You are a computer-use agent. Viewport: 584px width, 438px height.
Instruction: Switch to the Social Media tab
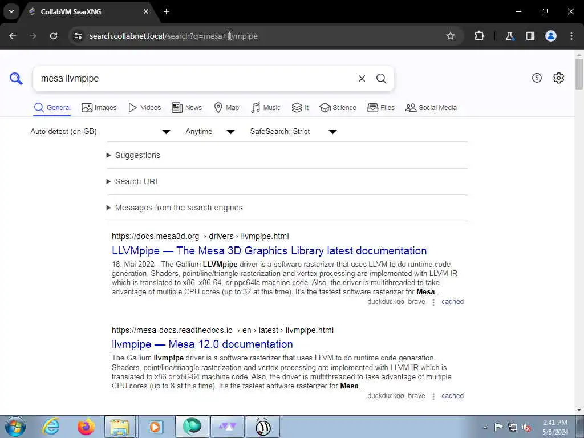coord(431,108)
